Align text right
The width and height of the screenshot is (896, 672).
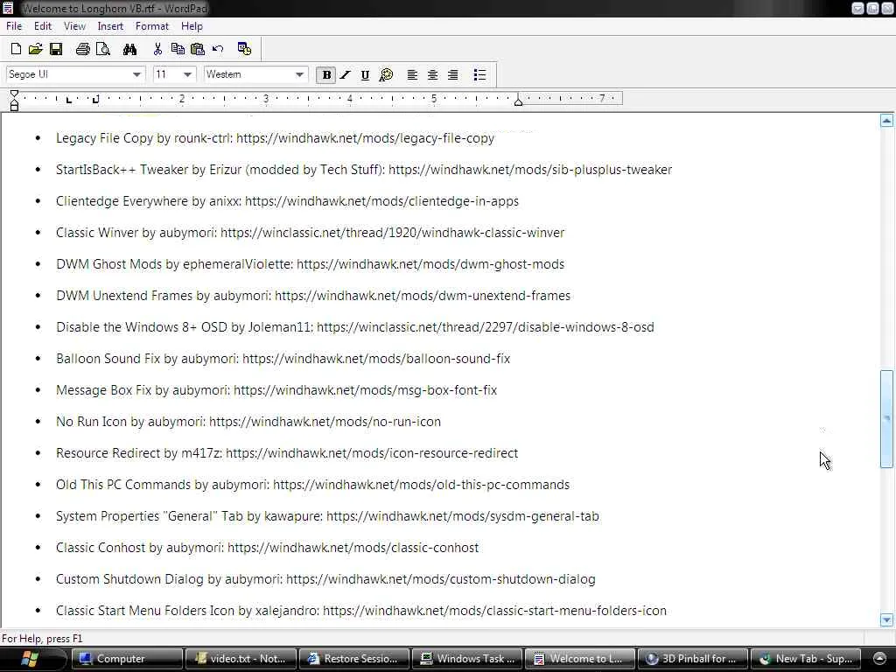point(452,75)
